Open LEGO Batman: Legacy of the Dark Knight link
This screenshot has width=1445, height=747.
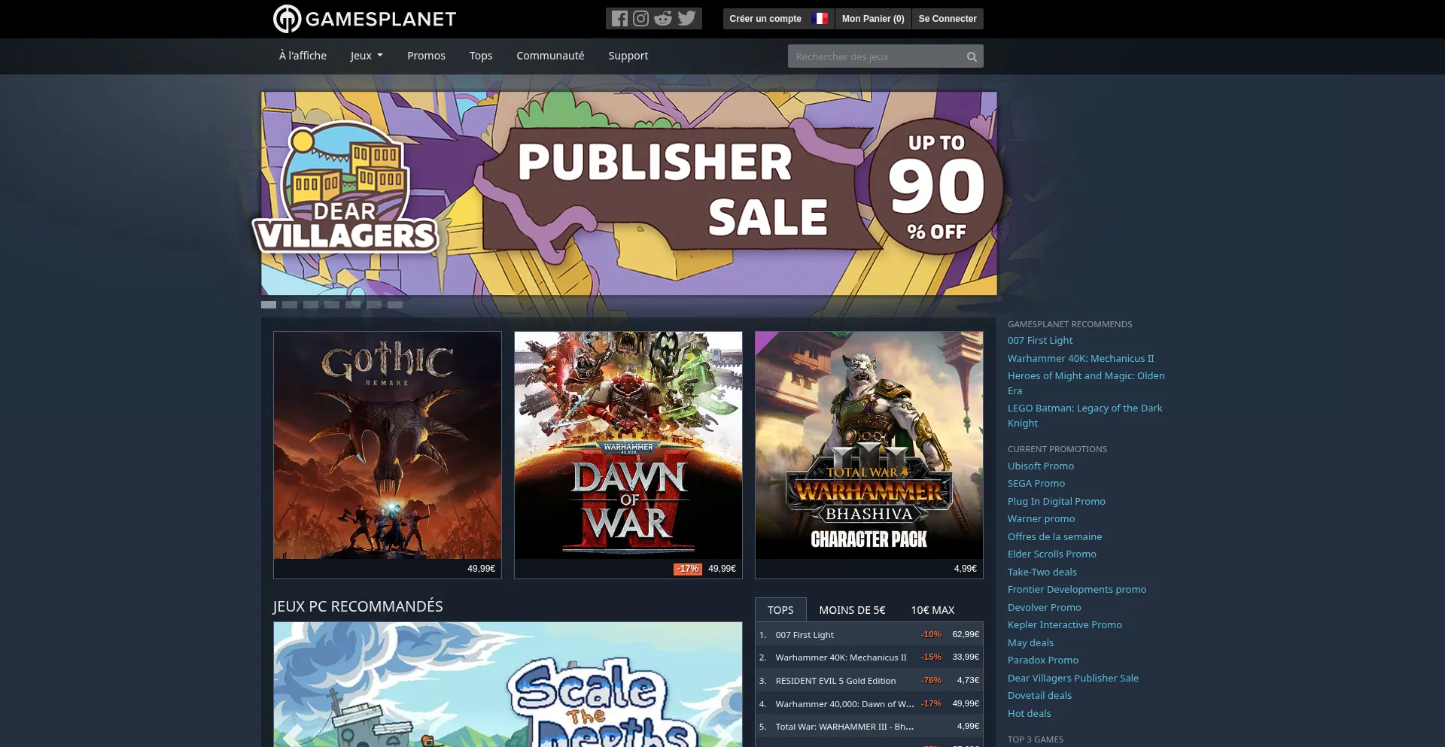(1085, 415)
